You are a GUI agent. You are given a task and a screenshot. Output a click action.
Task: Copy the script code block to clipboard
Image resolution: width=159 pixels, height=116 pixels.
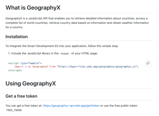(x=148, y=63)
